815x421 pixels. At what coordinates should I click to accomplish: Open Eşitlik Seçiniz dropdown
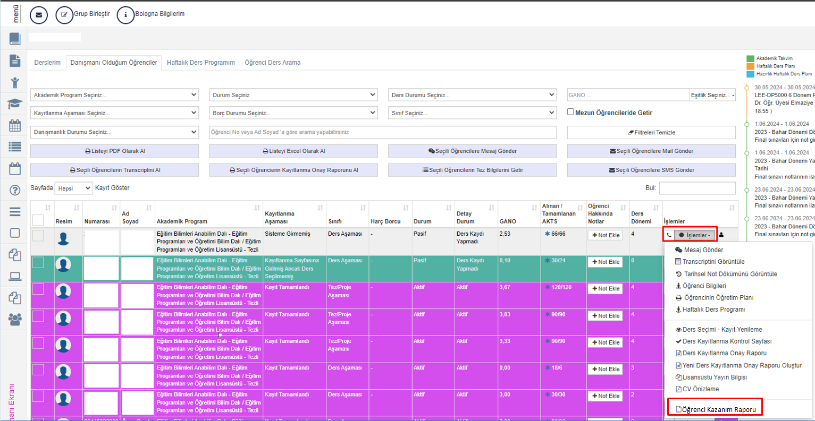[712, 95]
